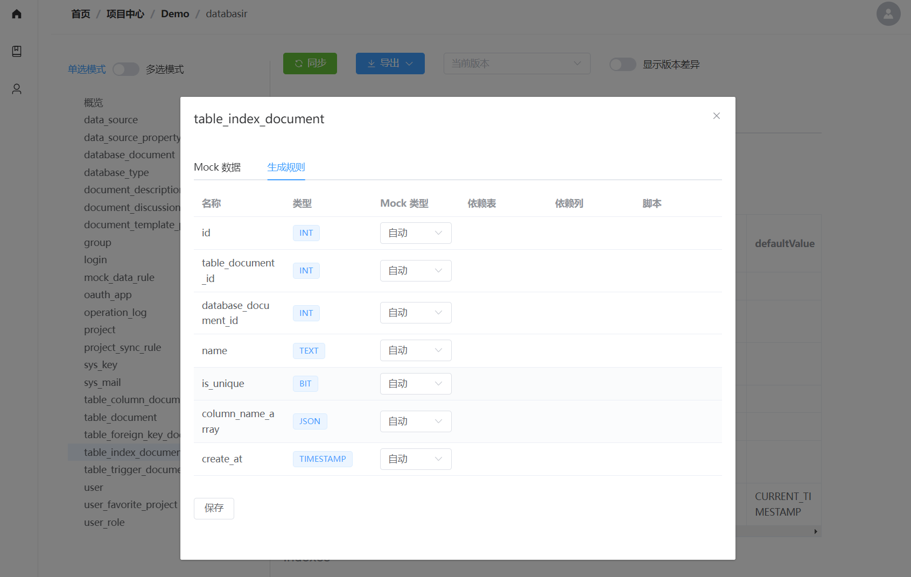The width and height of the screenshot is (911, 577).
Task: Open the blue 导出 export dropdown
Action: 390,64
